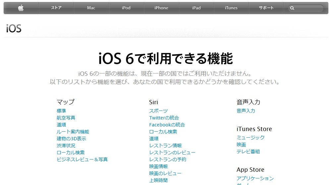
Task: Open ローカル検索 link under マップ
Action: [71, 153]
